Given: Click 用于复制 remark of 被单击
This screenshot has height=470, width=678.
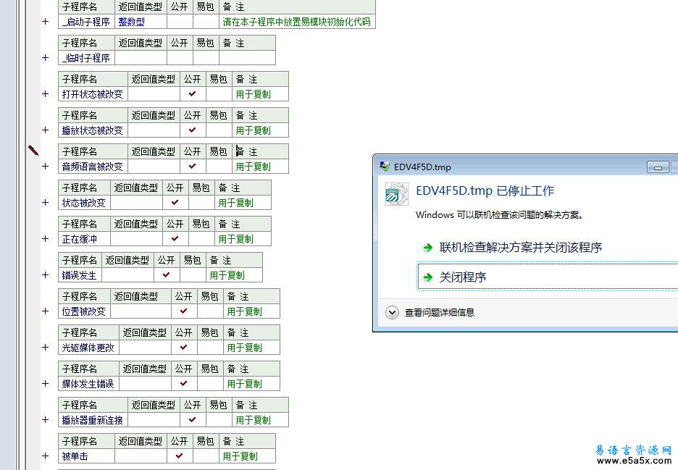Looking at the screenshot, I should 240,456.
